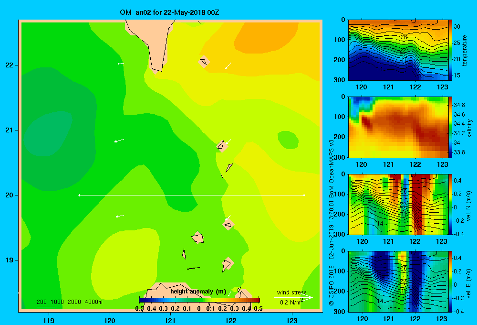Click latitude label "21" on the main map

[10, 130]
